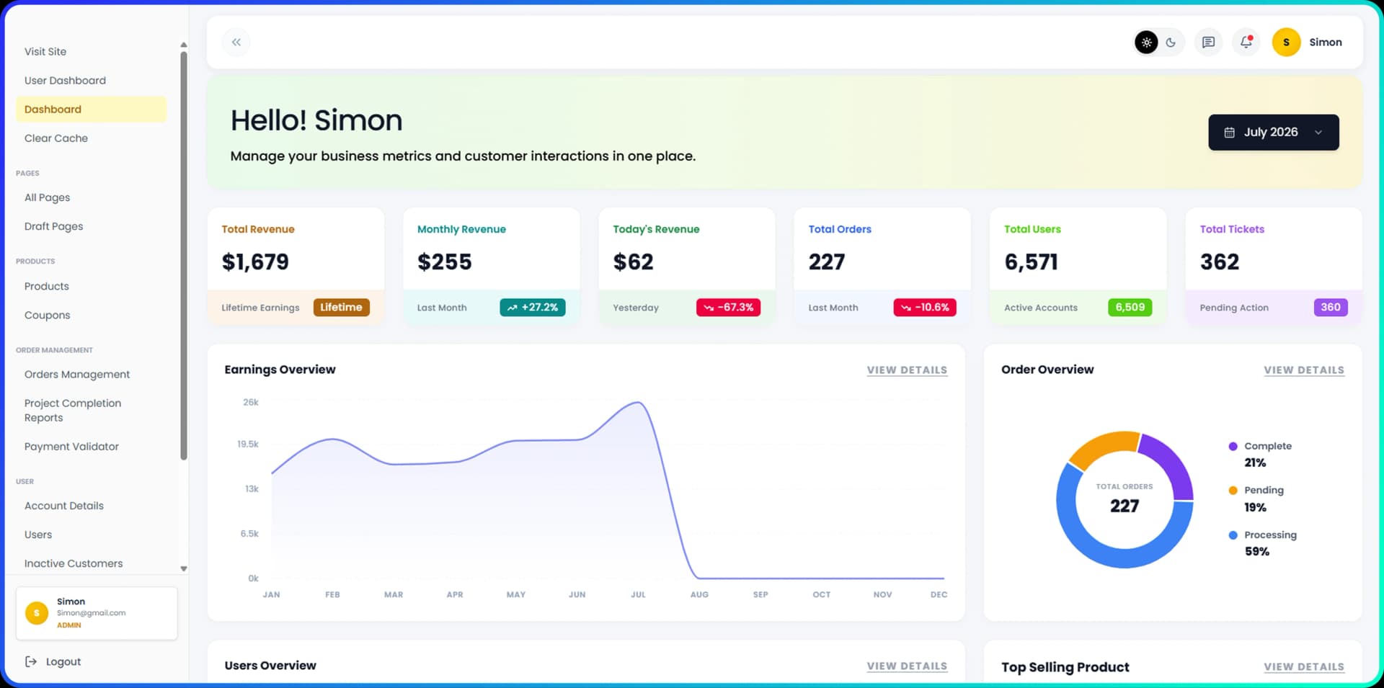Click the Complete legend purple dot

pos(1233,447)
